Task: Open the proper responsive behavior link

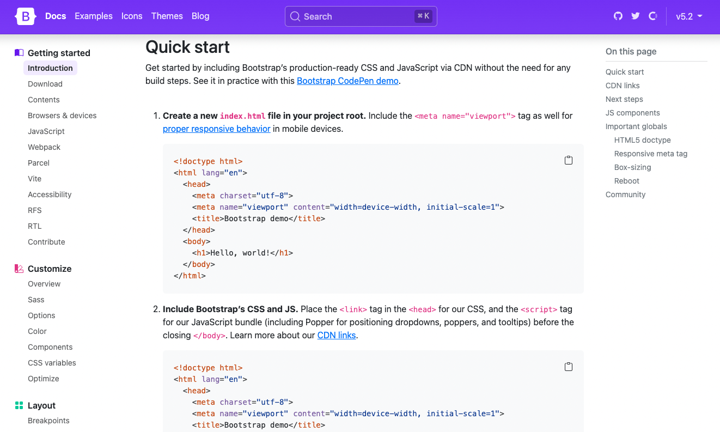Action: (x=217, y=129)
